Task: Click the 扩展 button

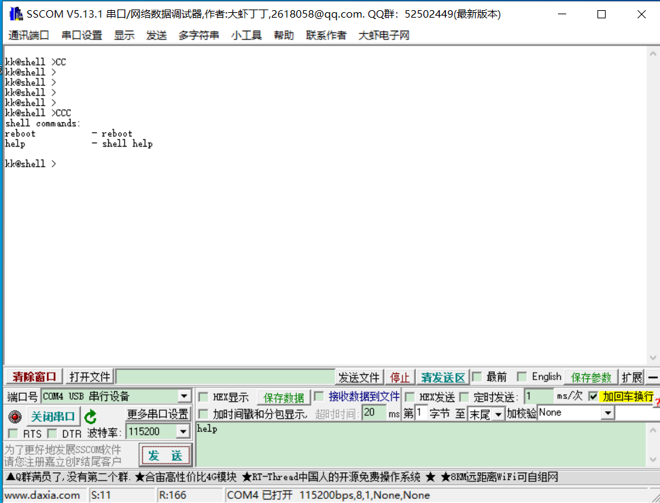Action: 632,377
